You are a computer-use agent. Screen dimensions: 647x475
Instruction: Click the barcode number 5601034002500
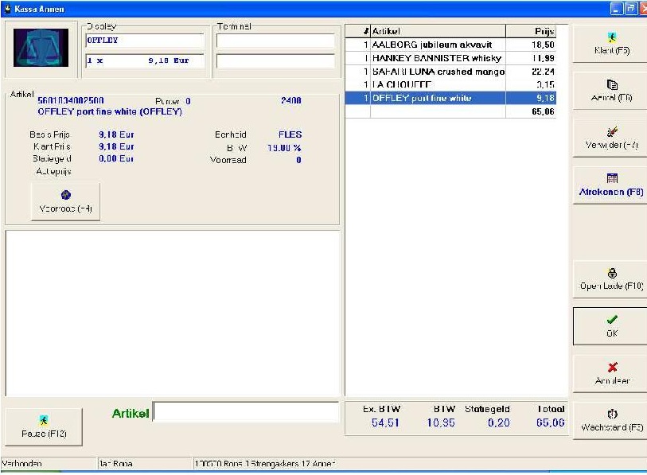click(x=71, y=101)
